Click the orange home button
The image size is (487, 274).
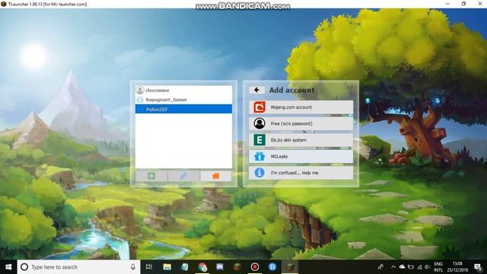pos(216,176)
